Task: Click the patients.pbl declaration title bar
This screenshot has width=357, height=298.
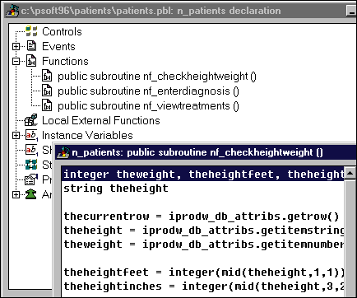Action: pyautogui.click(x=181, y=11)
